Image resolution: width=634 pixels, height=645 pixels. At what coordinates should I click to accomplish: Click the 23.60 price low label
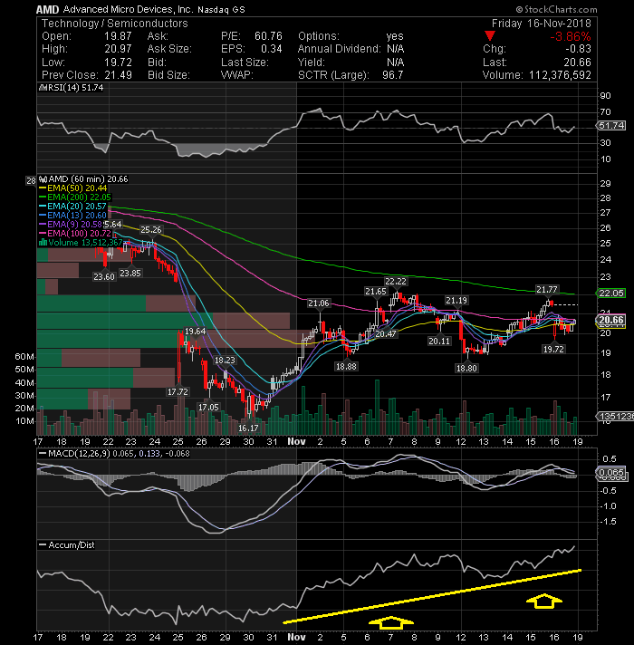tap(104, 277)
